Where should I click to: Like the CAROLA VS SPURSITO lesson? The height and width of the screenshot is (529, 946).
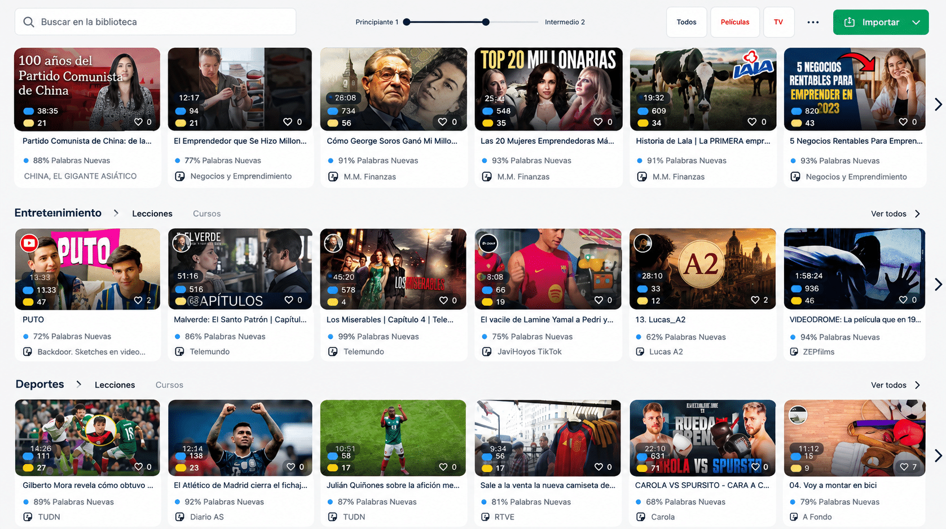click(755, 467)
